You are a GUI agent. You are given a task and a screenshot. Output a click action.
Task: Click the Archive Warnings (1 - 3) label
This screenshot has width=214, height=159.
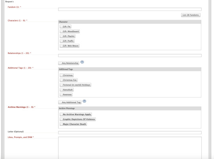(21, 107)
